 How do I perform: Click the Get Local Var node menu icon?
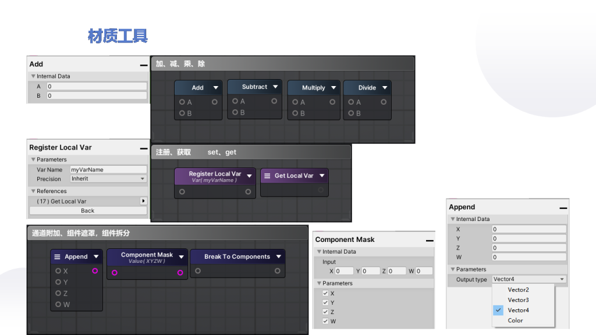tap(267, 176)
